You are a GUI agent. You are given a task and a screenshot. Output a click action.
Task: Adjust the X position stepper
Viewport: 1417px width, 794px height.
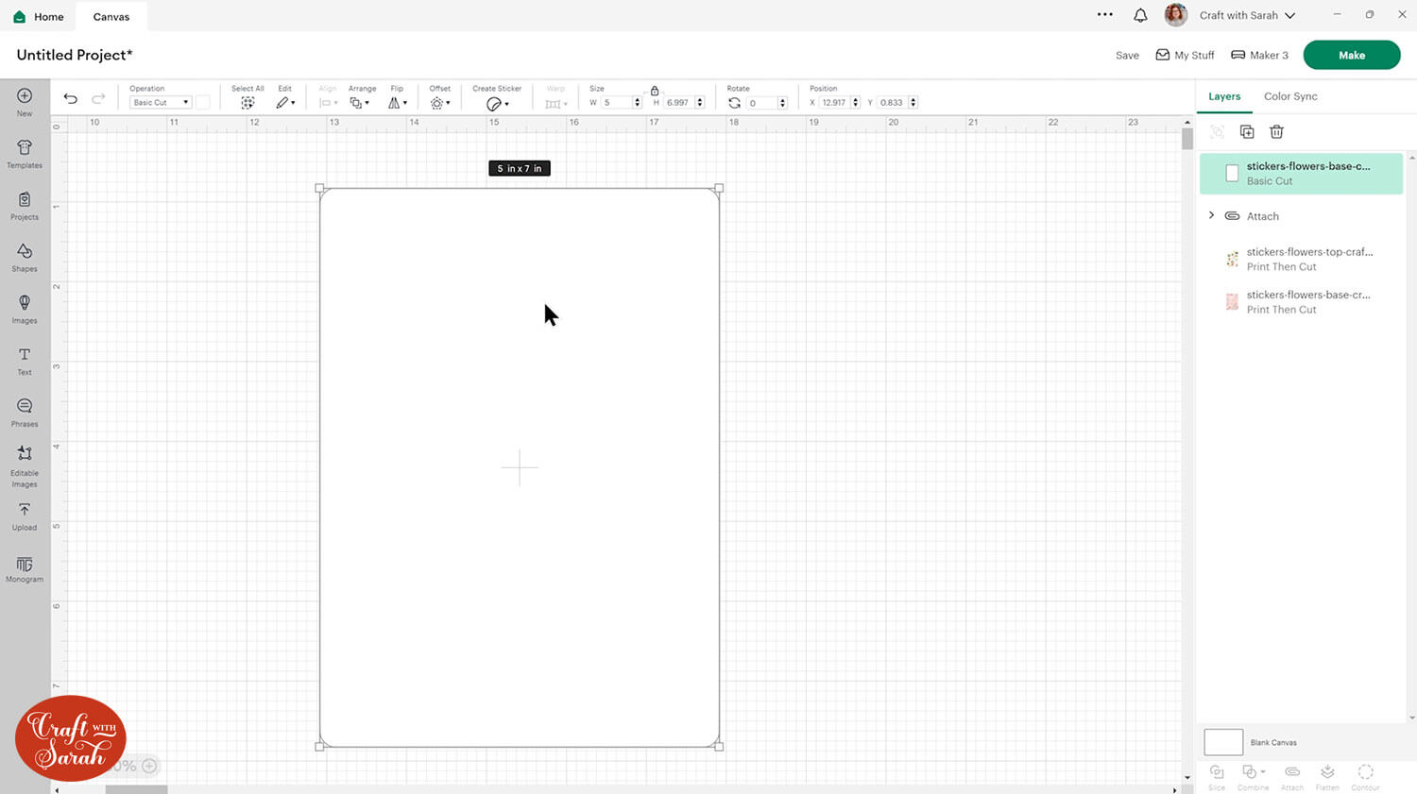point(856,103)
